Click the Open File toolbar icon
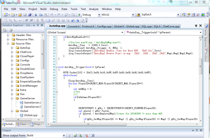 pyautogui.click(x=20, y=15)
